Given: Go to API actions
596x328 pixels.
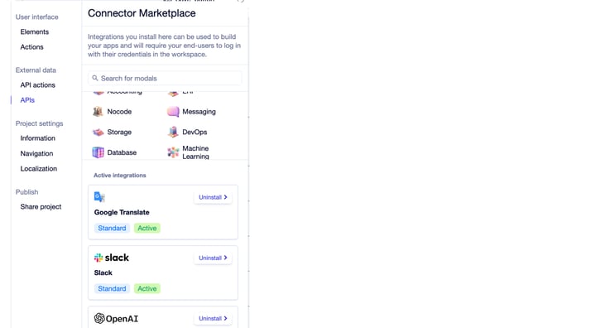Looking at the screenshot, I should (37, 84).
